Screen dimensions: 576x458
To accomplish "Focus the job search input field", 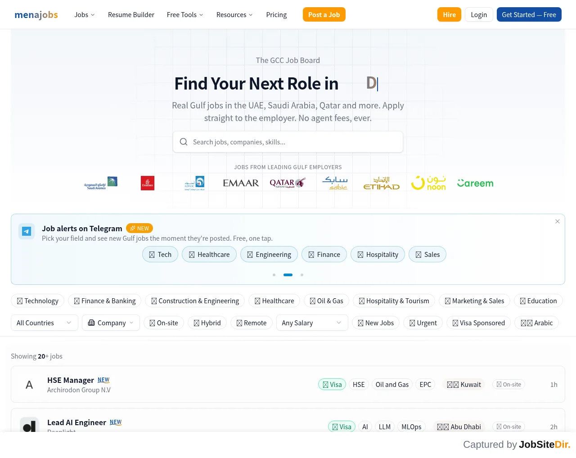I will click(x=288, y=142).
